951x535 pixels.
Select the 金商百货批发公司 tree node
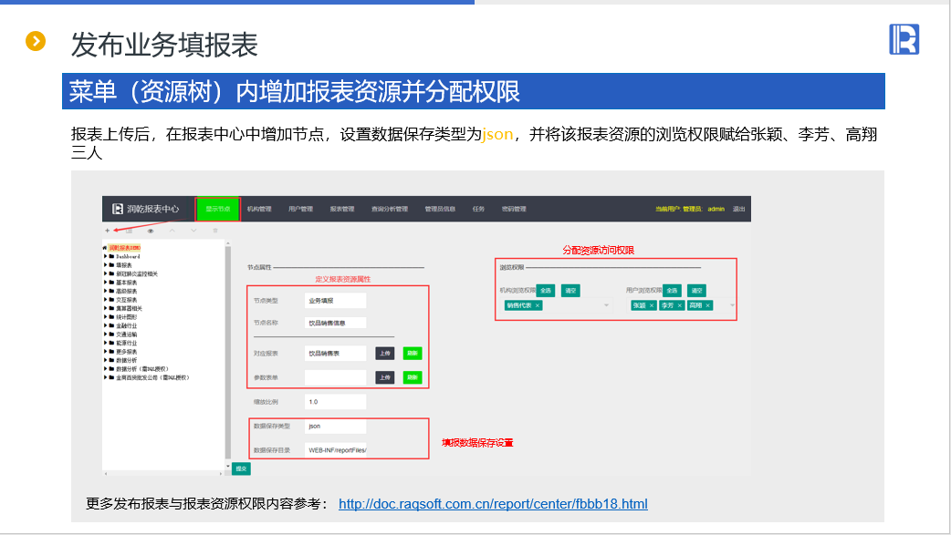coord(152,377)
